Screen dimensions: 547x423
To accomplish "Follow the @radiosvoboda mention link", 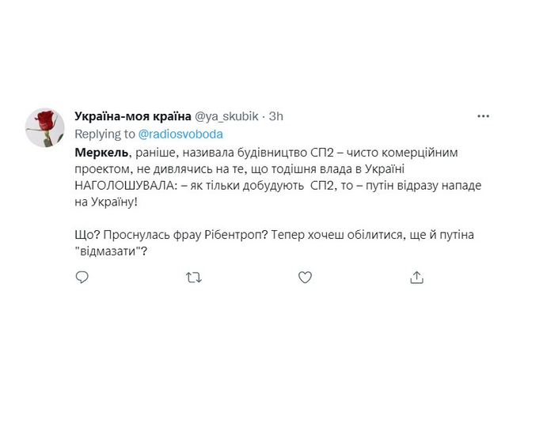I will pyautogui.click(x=180, y=134).
